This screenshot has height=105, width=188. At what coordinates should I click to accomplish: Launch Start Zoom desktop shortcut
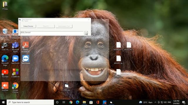pyautogui.click(x=15, y=60)
